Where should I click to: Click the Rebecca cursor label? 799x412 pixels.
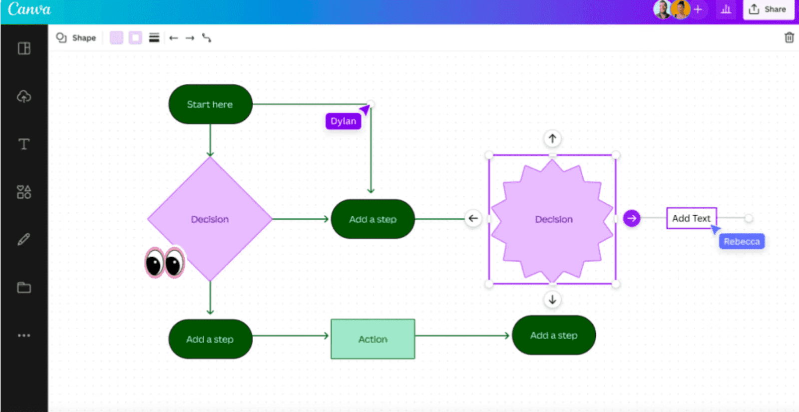click(x=742, y=242)
